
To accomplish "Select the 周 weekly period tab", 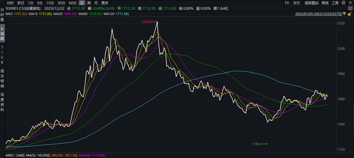I will [x=89, y=3].
